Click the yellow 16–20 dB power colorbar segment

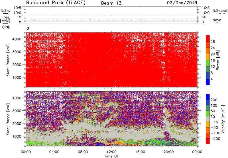pyautogui.click(x=208, y=57)
